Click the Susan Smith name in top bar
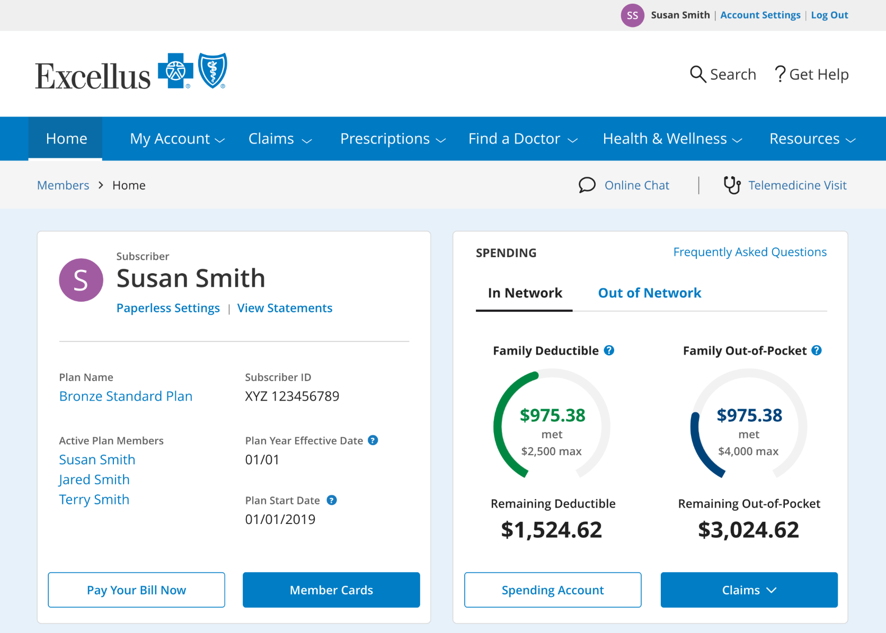 click(x=680, y=15)
